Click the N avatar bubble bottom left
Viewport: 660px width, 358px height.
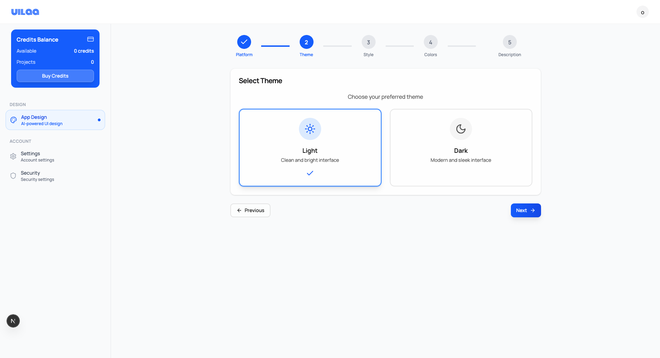[13, 321]
